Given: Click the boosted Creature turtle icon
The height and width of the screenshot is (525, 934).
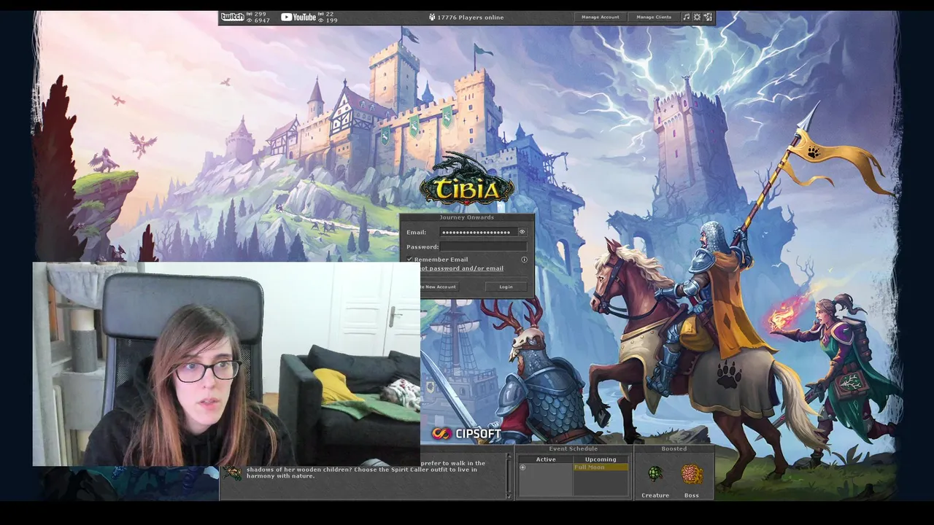Looking at the screenshot, I should (655, 475).
